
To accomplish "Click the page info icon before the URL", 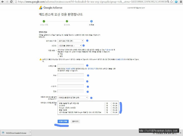I will [x=16, y=2].
